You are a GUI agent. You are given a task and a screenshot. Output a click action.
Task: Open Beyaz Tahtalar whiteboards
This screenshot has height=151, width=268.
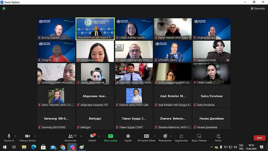click(199, 138)
